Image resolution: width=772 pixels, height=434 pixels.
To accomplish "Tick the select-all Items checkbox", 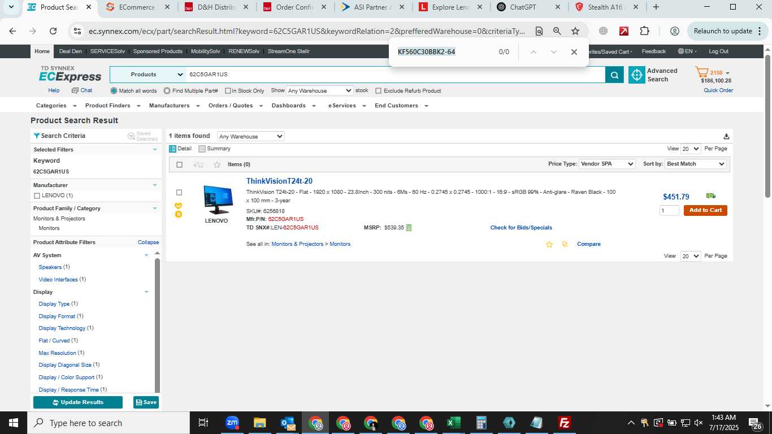I will pyautogui.click(x=180, y=165).
